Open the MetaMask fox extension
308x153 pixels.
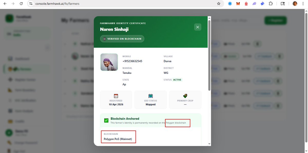coord(238,4)
